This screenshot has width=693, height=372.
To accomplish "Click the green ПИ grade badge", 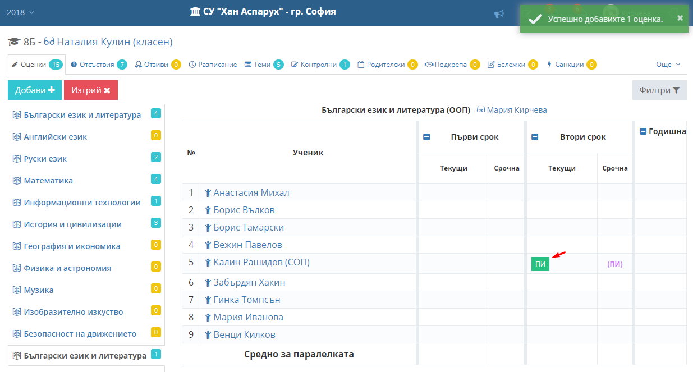I will [x=540, y=264].
